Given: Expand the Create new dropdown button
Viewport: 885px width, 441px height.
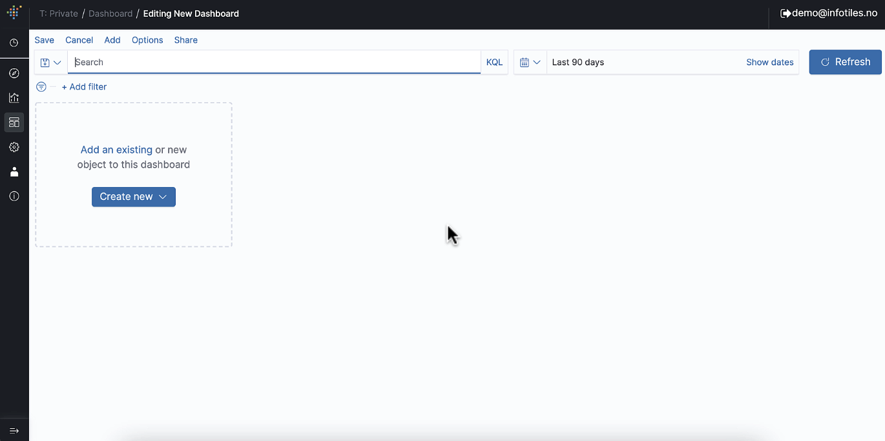Looking at the screenshot, I should click(x=134, y=197).
